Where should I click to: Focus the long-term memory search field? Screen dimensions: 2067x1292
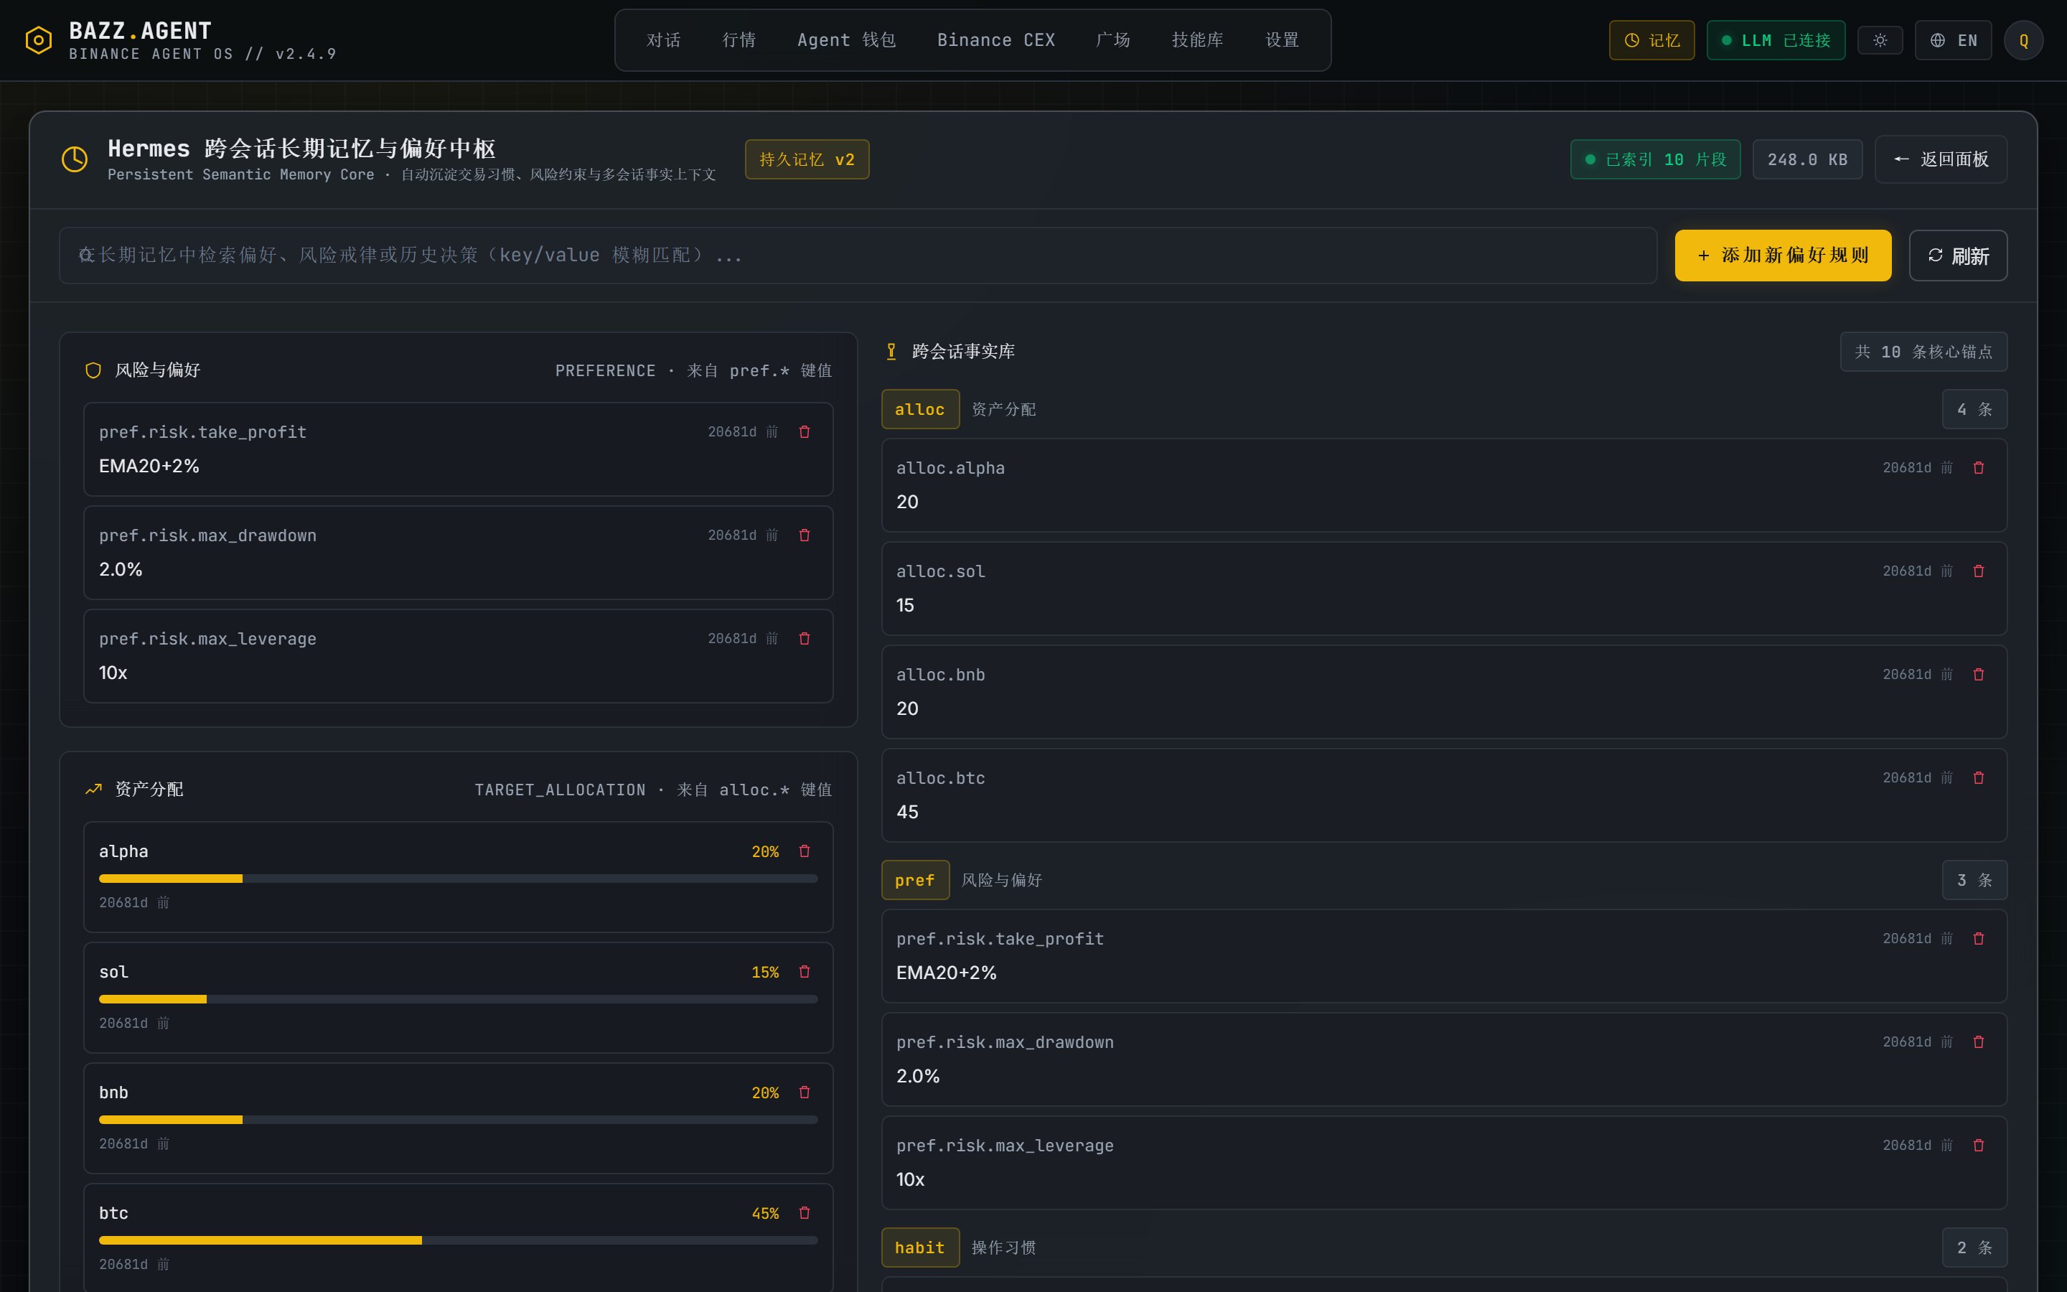(x=858, y=256)
